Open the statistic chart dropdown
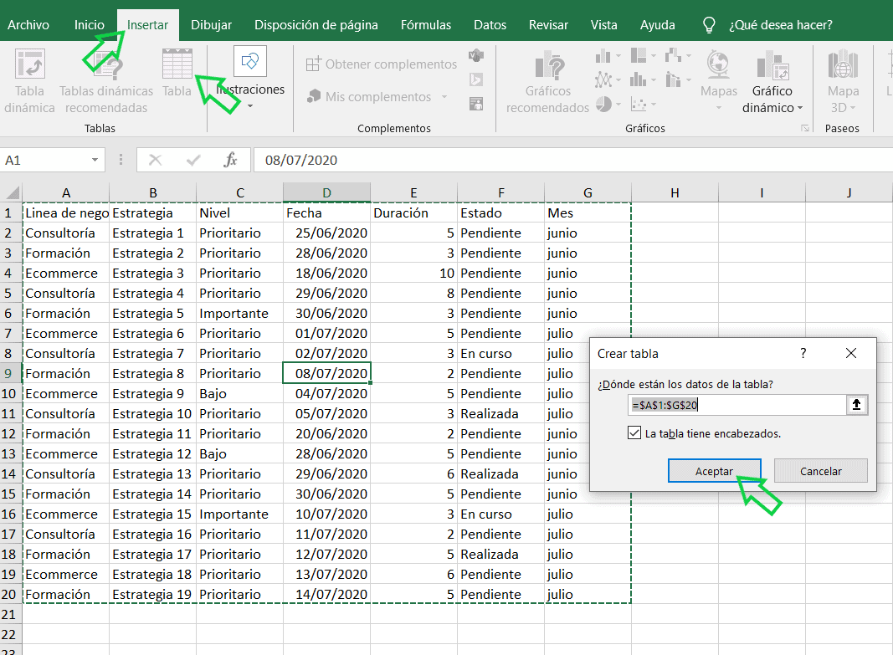The height and width of the screenshot is (655, 893). pos(654,79)
